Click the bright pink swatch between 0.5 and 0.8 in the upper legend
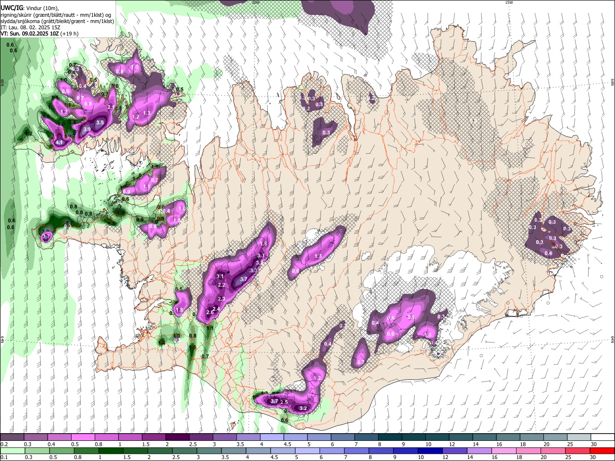Image resolution: width=615 pixels, height=461 pixels. (x=83, y=437)
